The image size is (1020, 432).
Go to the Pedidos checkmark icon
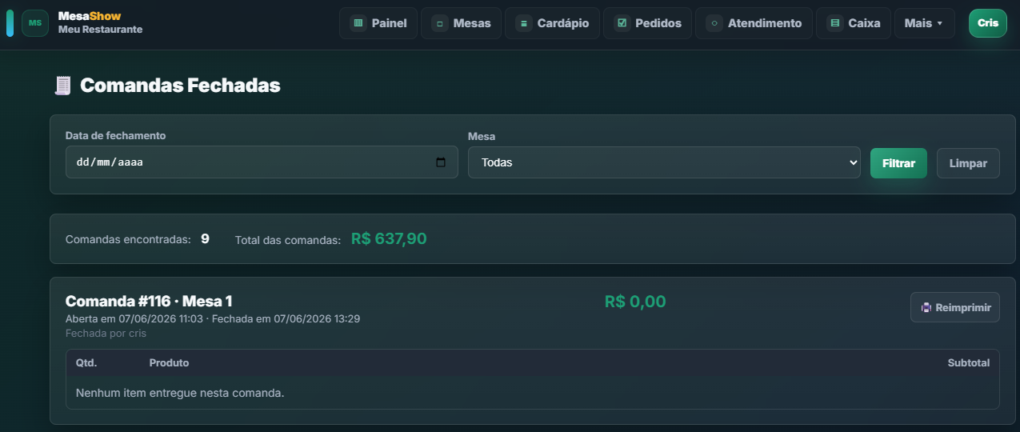[x=622, y=23]
